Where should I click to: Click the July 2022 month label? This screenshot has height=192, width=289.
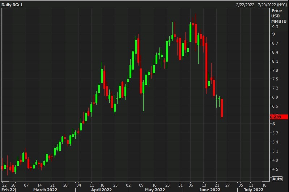[x=254, y=190]
